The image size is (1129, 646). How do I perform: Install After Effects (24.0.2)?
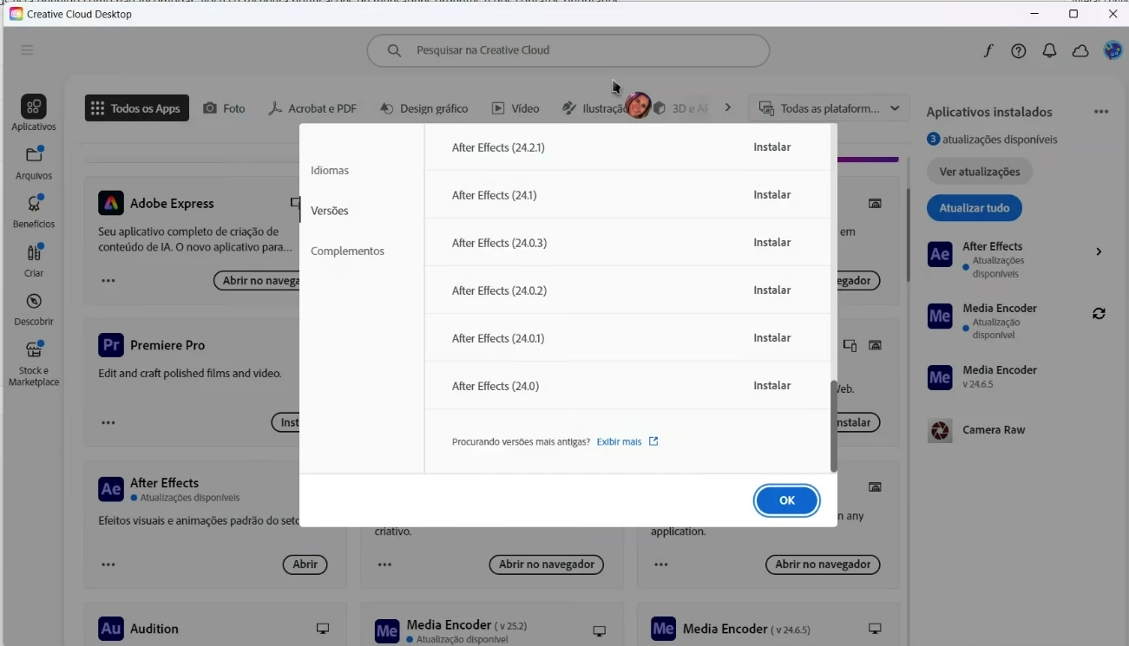[x=771, y=290]
